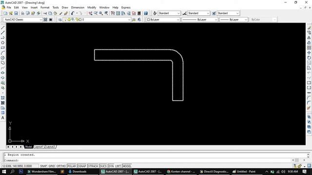The image size is (312, 175).
Task: Open the Help question mark icon
Action: pos(146,13)
